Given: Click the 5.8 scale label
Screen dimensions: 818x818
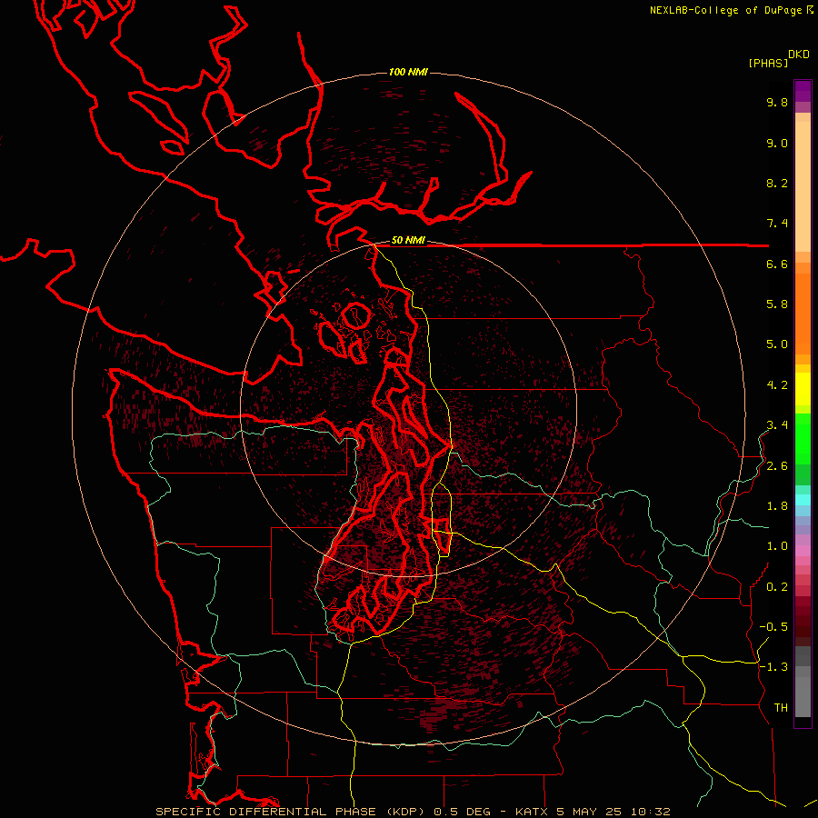Looking at the screenshot, I should pos(777,304).
